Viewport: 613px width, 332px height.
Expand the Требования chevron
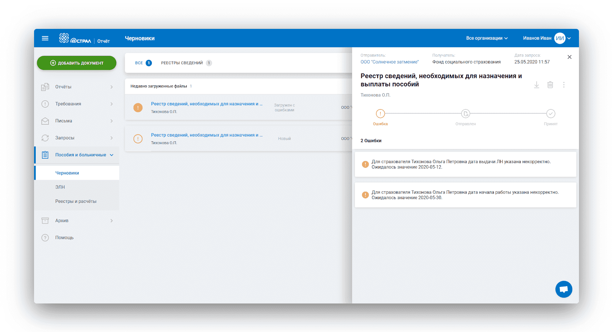click(x=112, y=104)
